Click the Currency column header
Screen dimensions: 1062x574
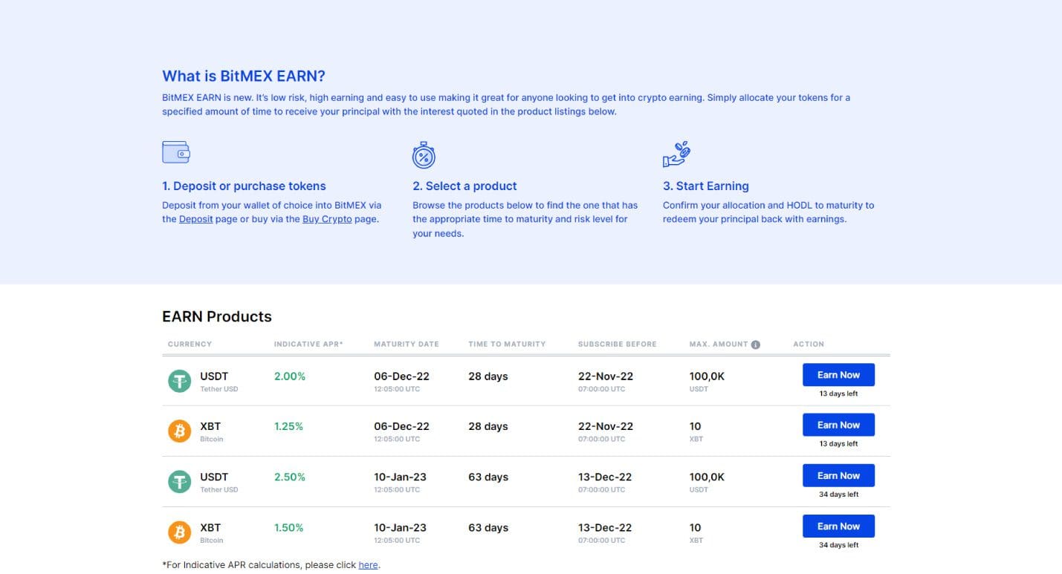point(190,345)
